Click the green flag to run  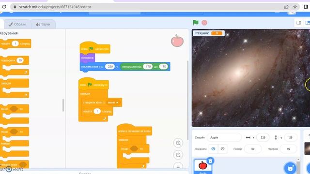(x=196, y=23)
